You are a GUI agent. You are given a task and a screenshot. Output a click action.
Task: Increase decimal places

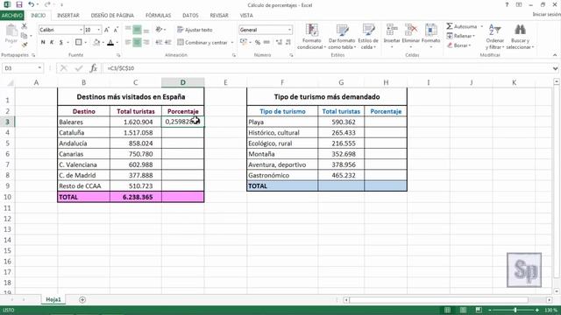coord(279,43)
